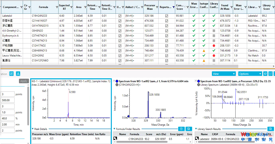Collapse the Peak Details section
Screen dimensions: 275x144
point(33,129)
